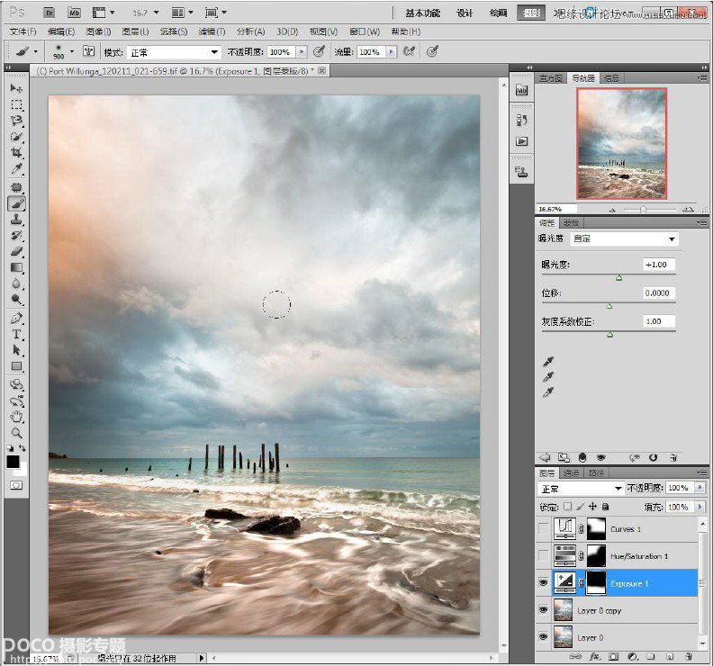
Task: Open the 文件(F) menu
Action: click(x=23, y=31)
